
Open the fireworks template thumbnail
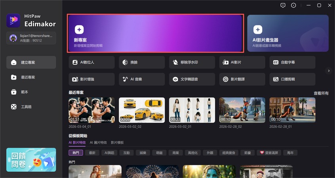(152, 171)
